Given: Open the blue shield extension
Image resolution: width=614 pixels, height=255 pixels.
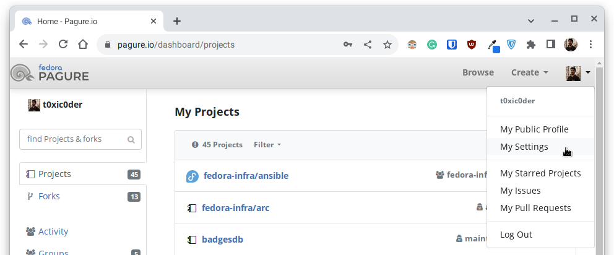Looking at the screenshot, I should point(511,45).
